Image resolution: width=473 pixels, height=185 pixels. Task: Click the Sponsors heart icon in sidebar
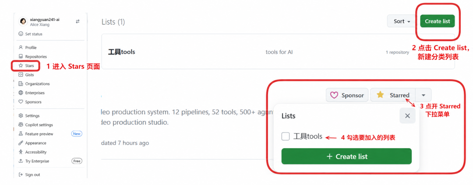(21, 101)
